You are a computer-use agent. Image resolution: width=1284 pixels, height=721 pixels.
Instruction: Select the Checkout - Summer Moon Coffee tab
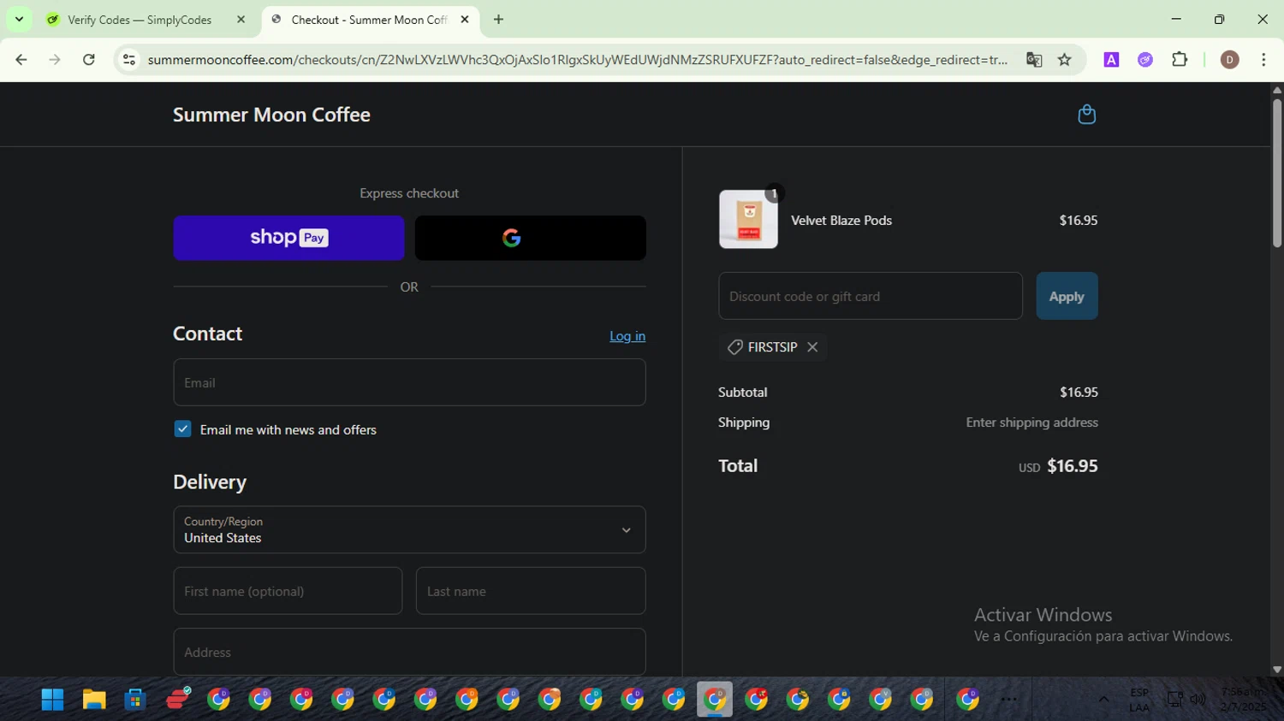pyautogui.click(x=368, y=20)
